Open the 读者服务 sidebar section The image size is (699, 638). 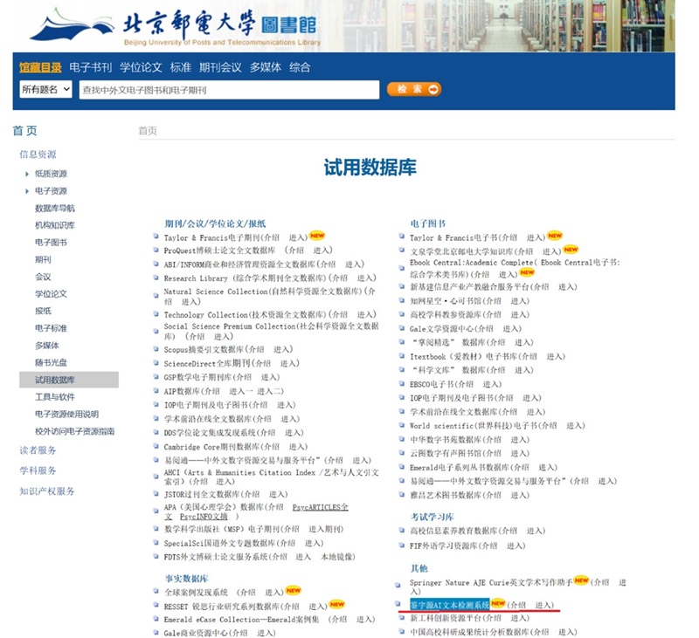click(x=38, y=450)
